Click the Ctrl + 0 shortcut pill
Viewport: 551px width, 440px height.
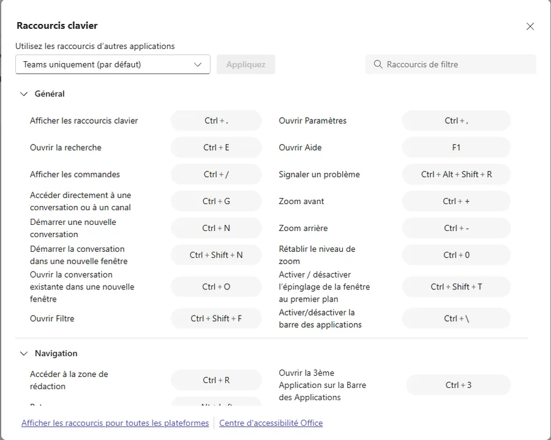tap(456, 255)
